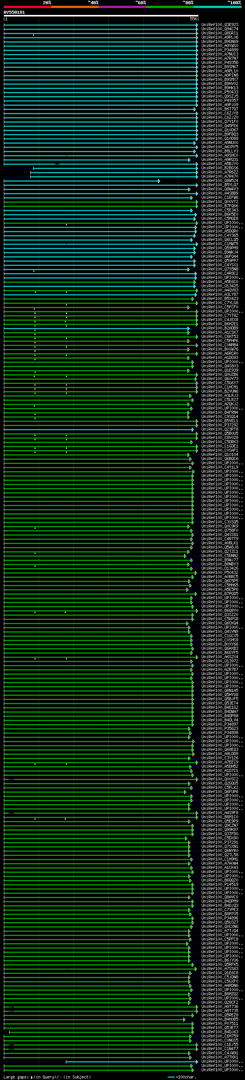The height and width of the screenshot is (1080, 245).
Task: Click the hit label UniRef100_Q4S803
Action: tap(220, 366)
